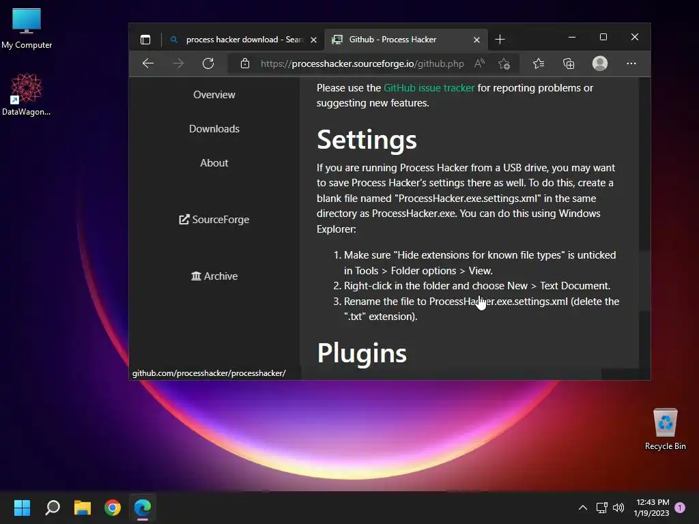The image size is (699, 524).
Task: Close the process hacker download search tab
Action: [314, 40]
